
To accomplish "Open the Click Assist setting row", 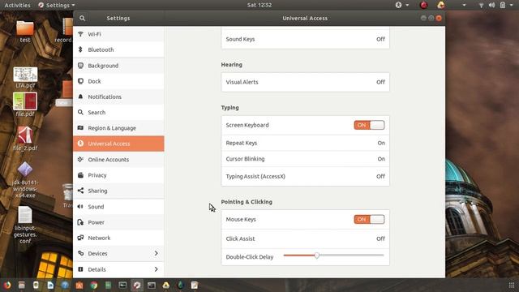I will pos(305,238).
